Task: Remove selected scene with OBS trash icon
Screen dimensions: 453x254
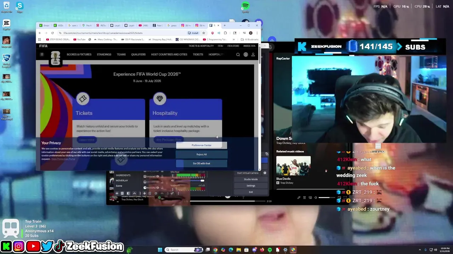Action: (122, 193)
